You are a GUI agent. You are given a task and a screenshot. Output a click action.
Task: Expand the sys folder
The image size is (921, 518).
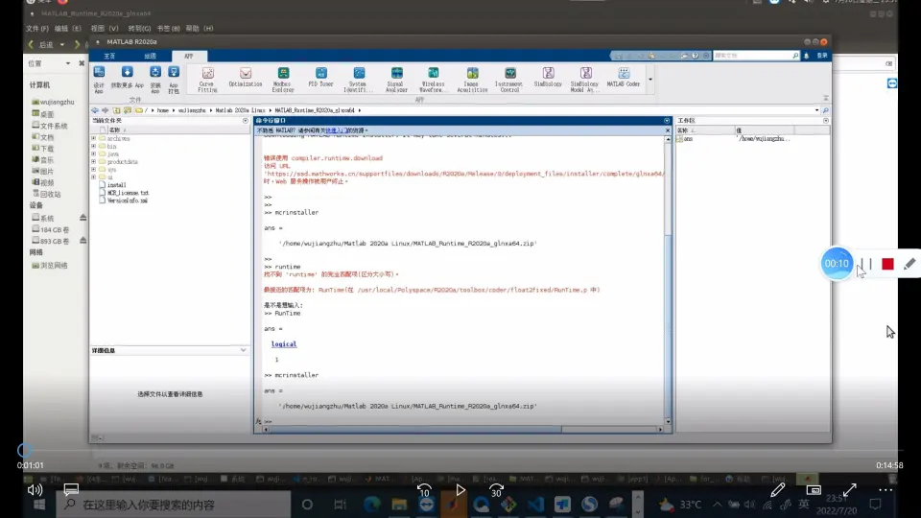(x=94, y=169)
